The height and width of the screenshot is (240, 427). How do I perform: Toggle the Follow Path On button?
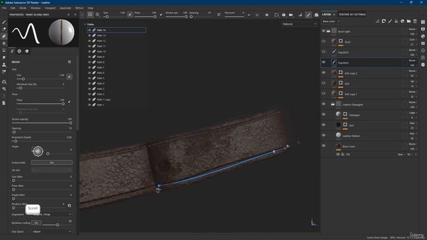pyautogui.click(x=52, y=163)
